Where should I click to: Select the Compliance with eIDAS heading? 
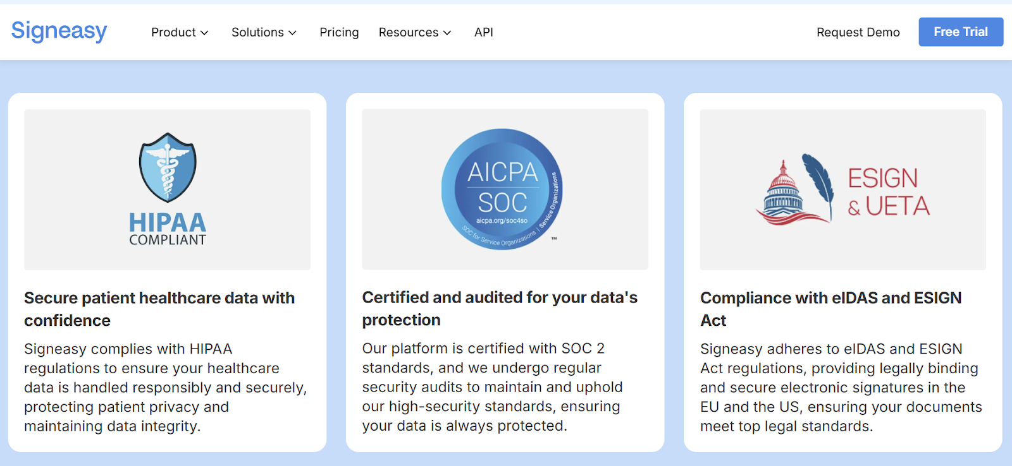click(830, 309)
